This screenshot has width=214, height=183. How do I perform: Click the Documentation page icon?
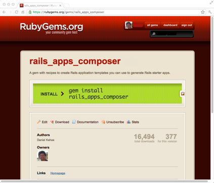tap(74, 122)
